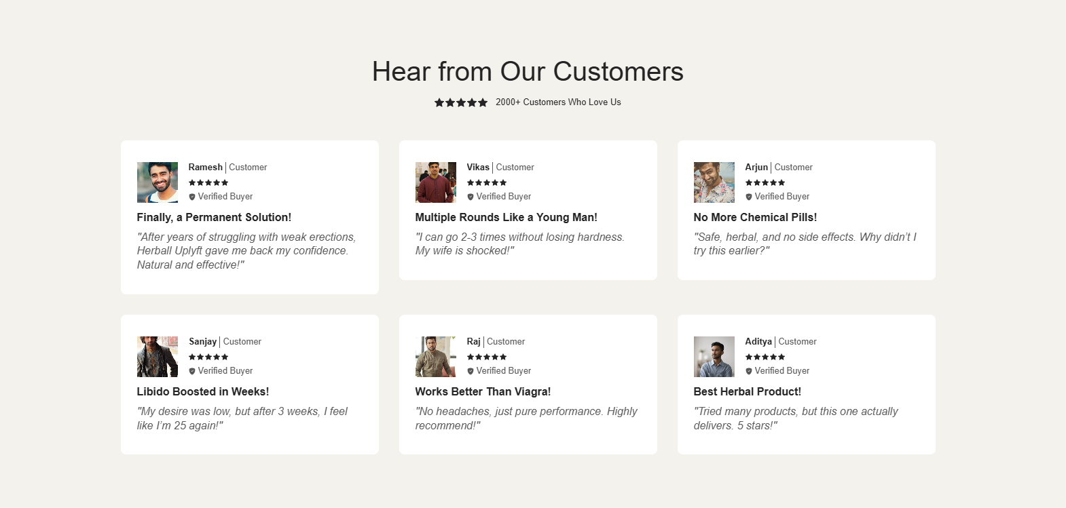Click Sanjay's verified buyer shield icon

pyautogui.click(x=192, y=371)
